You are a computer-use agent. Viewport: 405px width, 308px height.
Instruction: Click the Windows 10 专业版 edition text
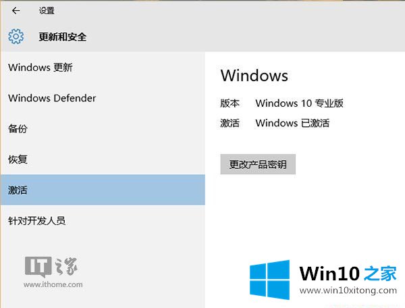coord(299,103)
